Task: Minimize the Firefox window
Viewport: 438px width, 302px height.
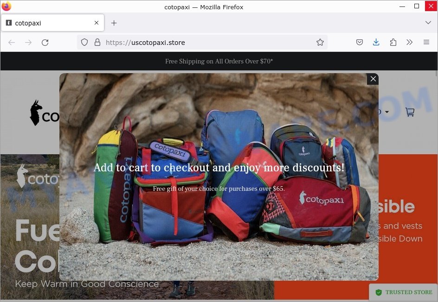Action: (x=402, y=6)
